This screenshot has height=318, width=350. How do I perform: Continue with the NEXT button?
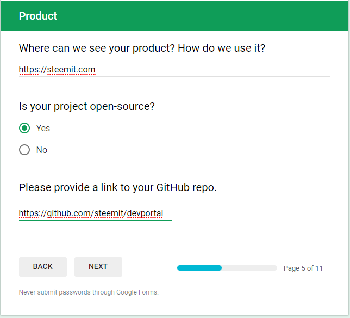tap(98, 267)
